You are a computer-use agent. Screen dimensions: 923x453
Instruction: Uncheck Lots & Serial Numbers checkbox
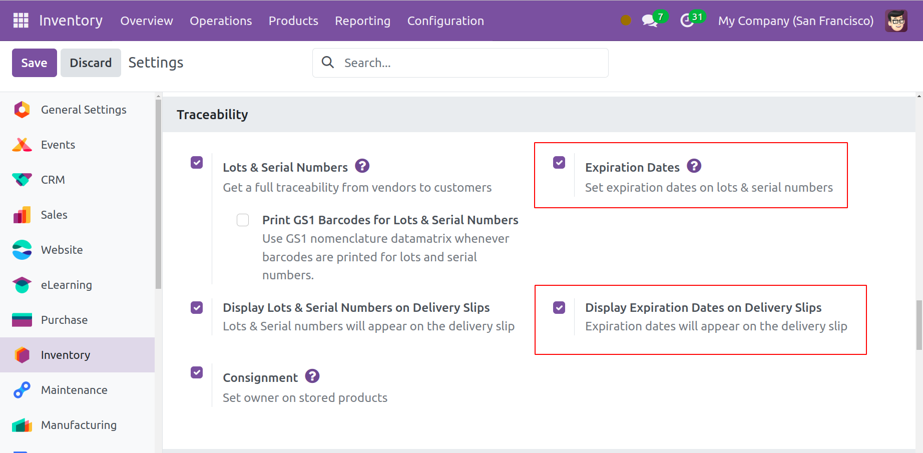[x=197, y=163]
